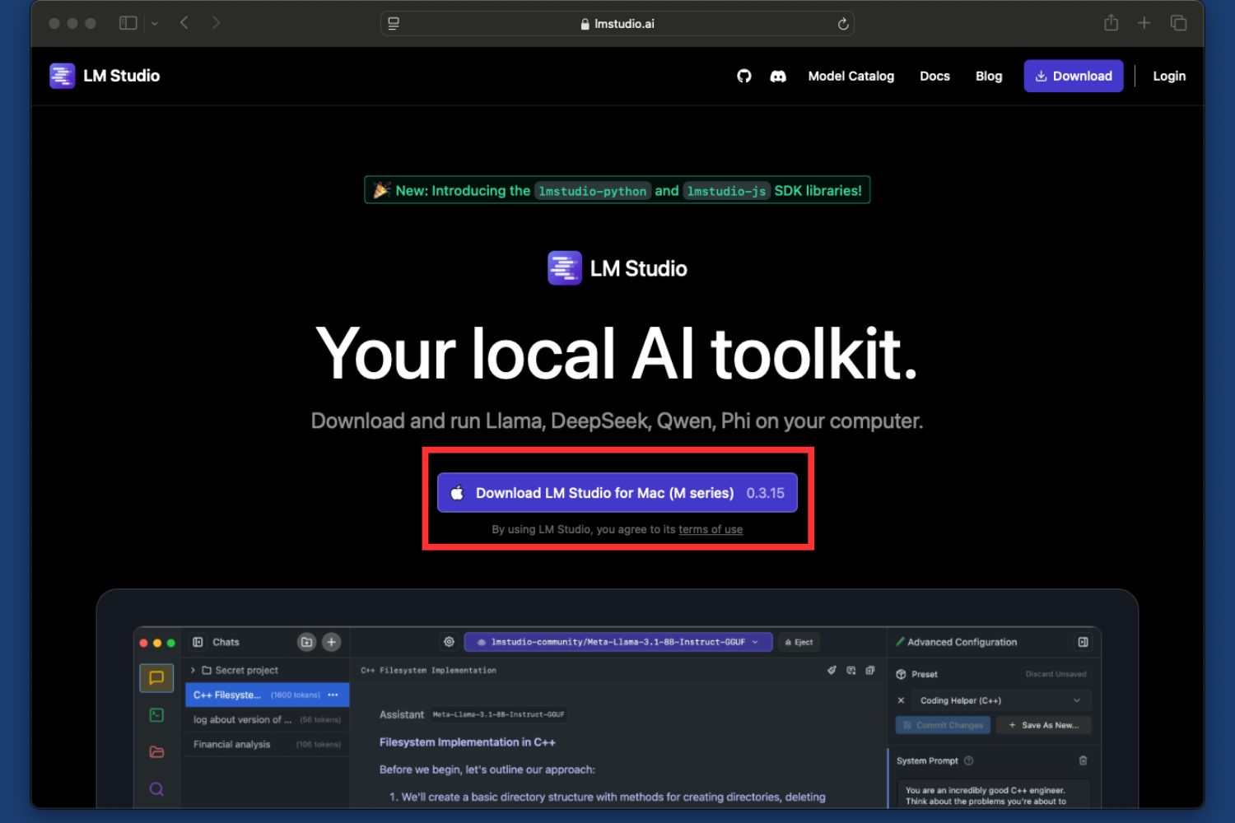Select the My Models folder icon in sidebar
This screenshot has height=823, width=1235.
(x=156, y=752)
